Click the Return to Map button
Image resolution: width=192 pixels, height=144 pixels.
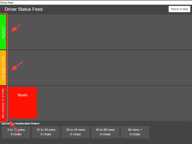point(179,9)
